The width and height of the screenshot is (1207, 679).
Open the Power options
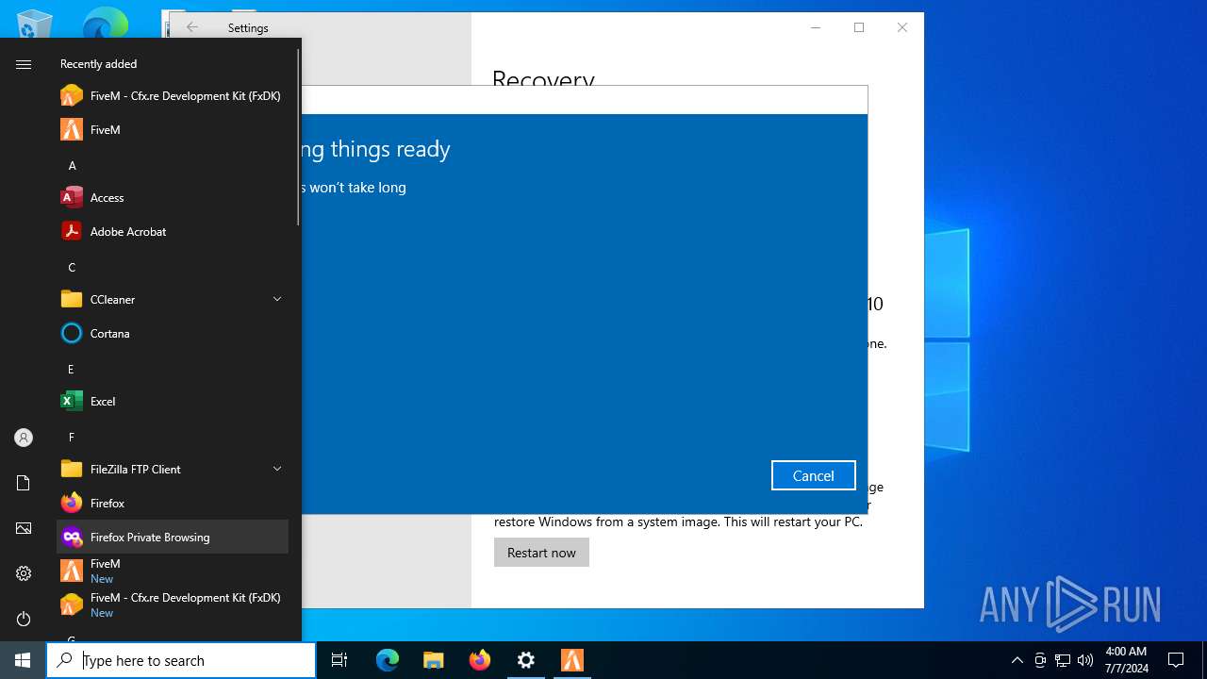24,619
